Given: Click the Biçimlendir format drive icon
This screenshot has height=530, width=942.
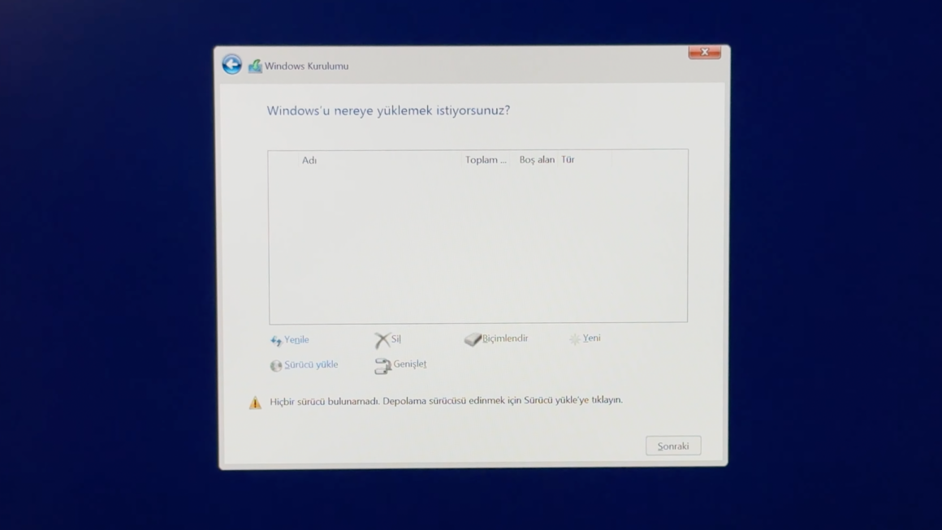Looking at the screenshot, I should (473, 339).
